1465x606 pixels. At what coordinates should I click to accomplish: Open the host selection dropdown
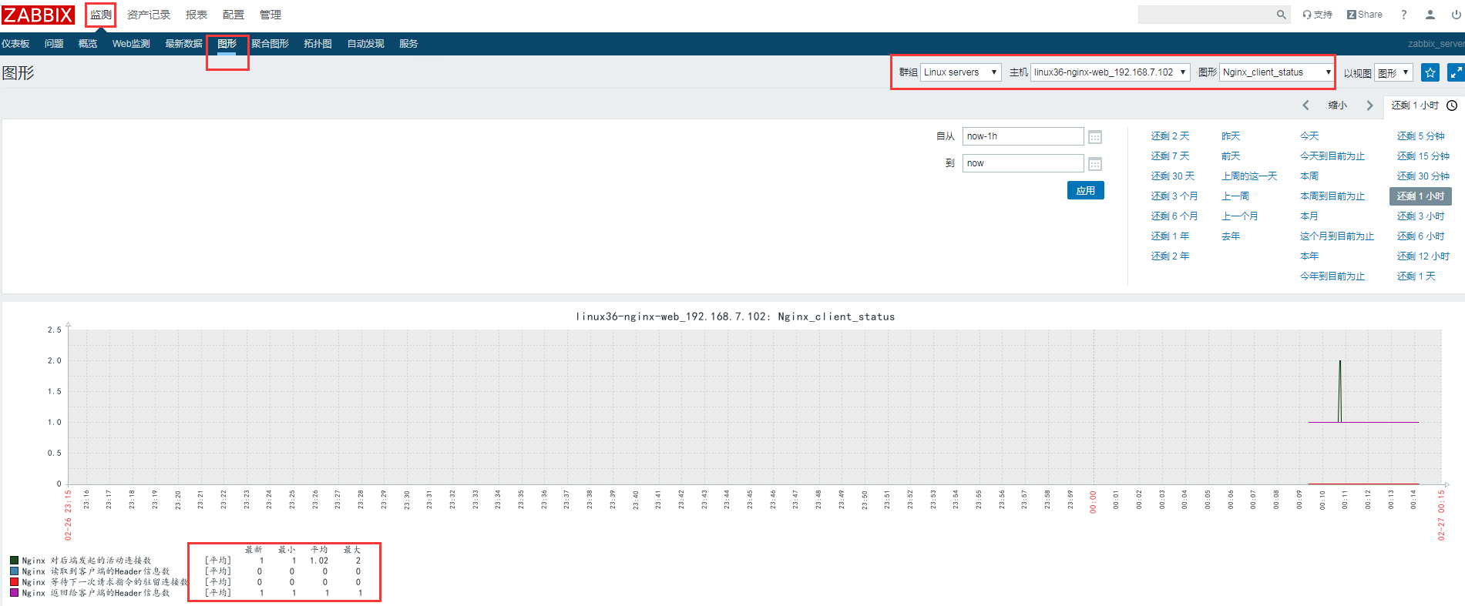pyautogui.click(x=1111, y=72)
